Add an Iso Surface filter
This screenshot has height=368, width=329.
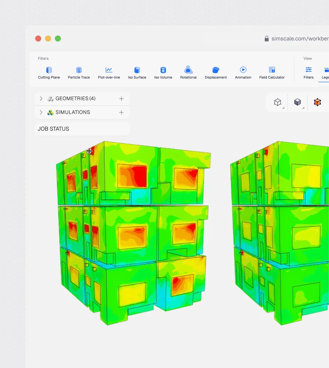pos(137,73)
